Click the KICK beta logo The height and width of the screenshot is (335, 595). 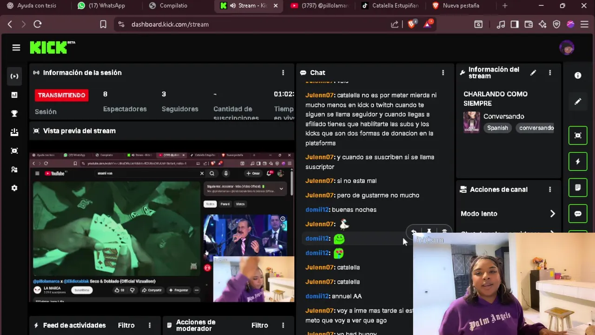pyautogui.click(x=52, y=47)
